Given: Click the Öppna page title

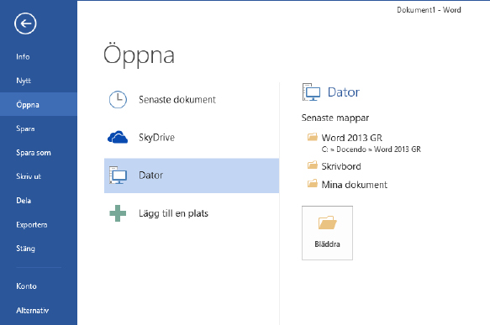Looking at the screenshot, I should [139, 55].
